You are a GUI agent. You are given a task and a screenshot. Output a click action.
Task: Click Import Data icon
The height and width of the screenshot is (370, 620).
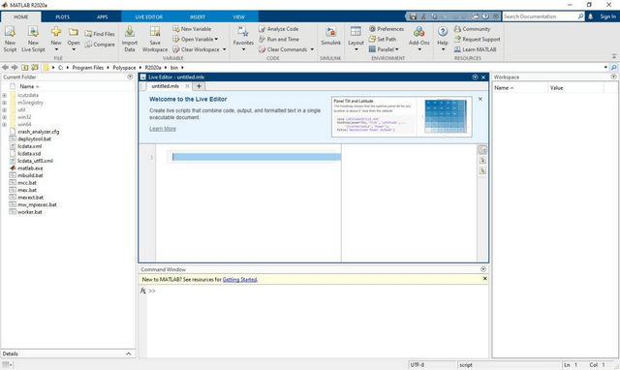tap(130, 39)
